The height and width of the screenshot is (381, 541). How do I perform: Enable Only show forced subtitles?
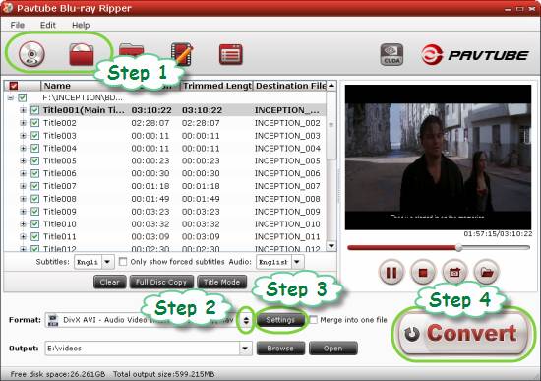(123, 262)
